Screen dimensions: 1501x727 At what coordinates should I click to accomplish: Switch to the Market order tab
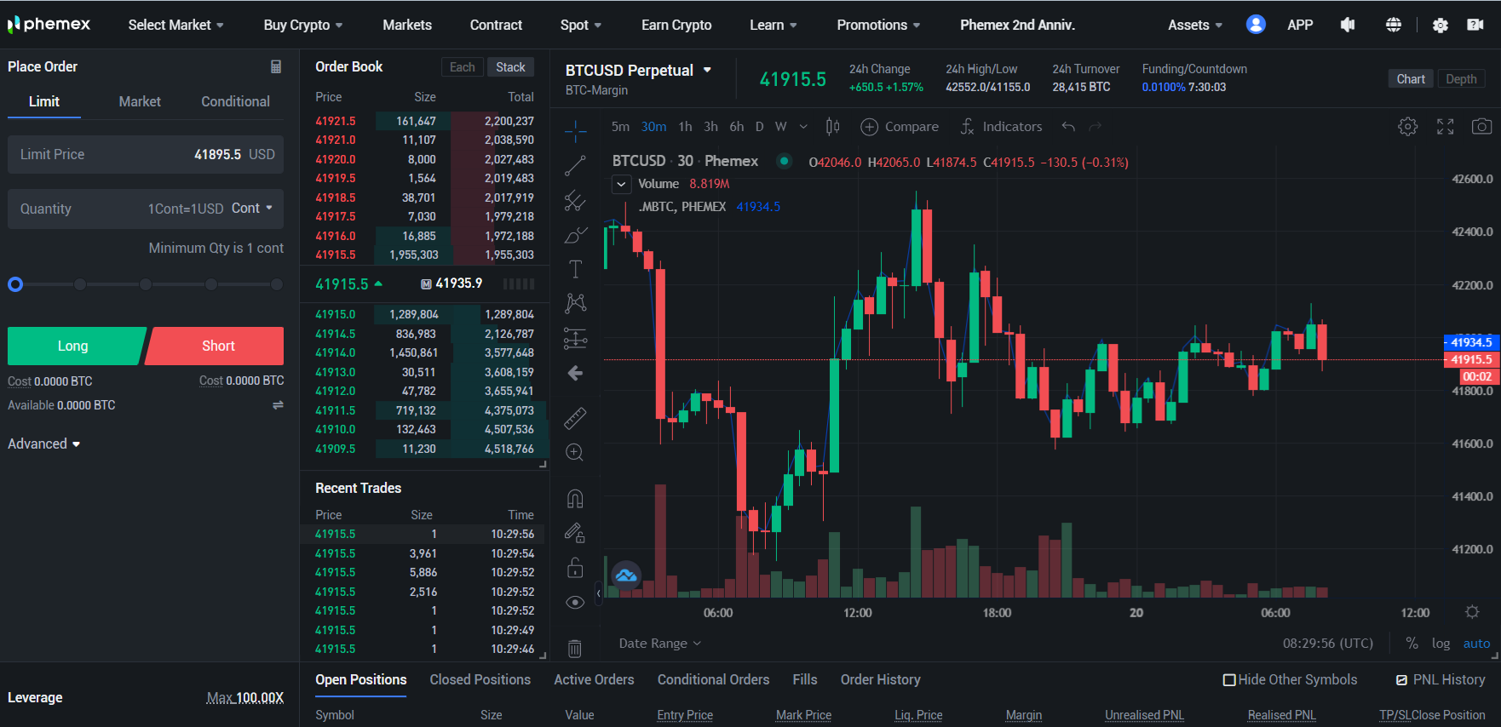140,101
